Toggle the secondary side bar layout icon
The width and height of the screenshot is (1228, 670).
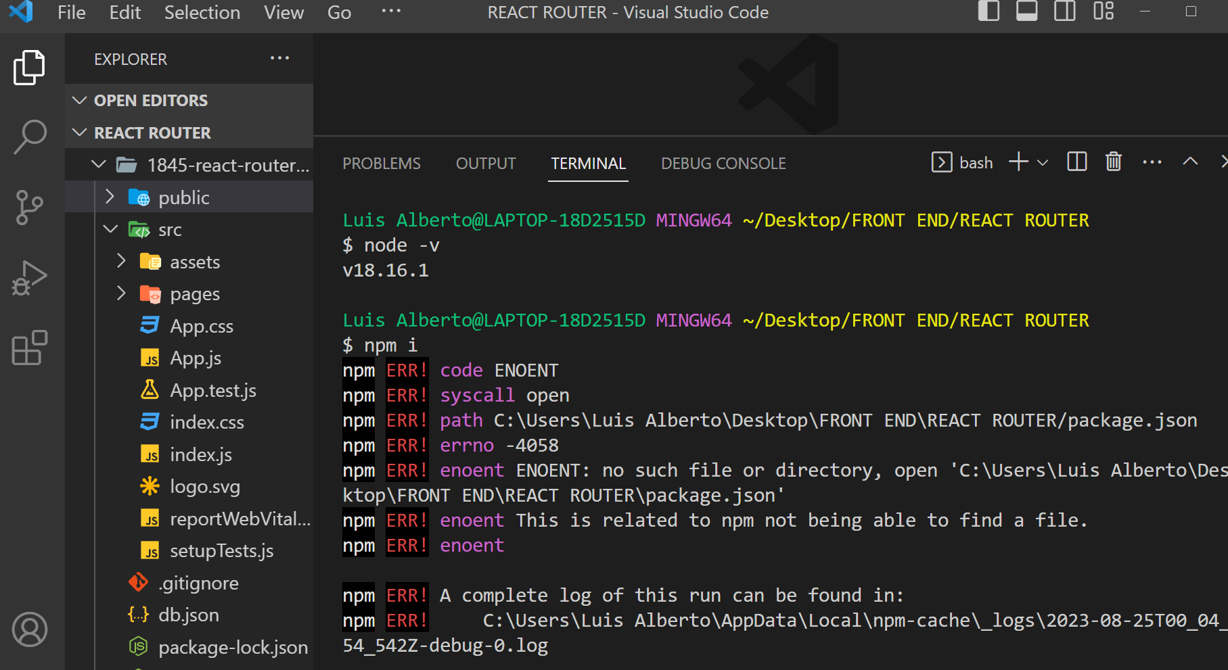[x=1064, y=11]
